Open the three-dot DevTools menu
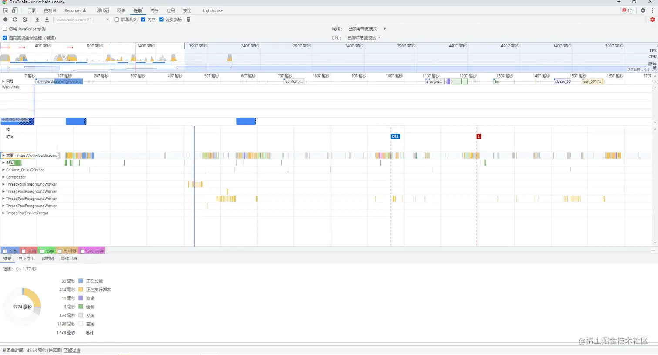Screen dimensions: 658x355 click(x=653, y=10)
